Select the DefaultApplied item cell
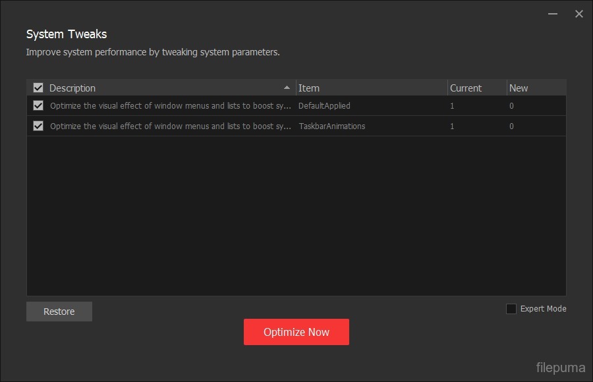Image resolution: width=593 pixels, height=382 pixels. 324,106
